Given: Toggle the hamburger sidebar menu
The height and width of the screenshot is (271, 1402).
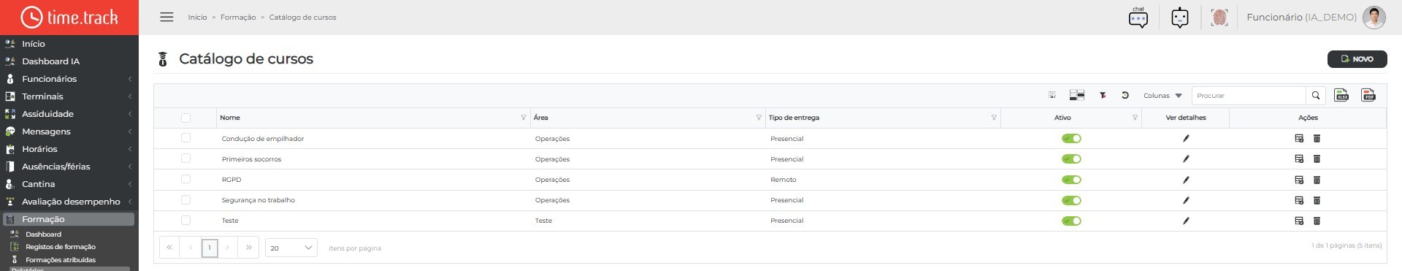Looking at the screenshot, I should (x=166, y=17).
